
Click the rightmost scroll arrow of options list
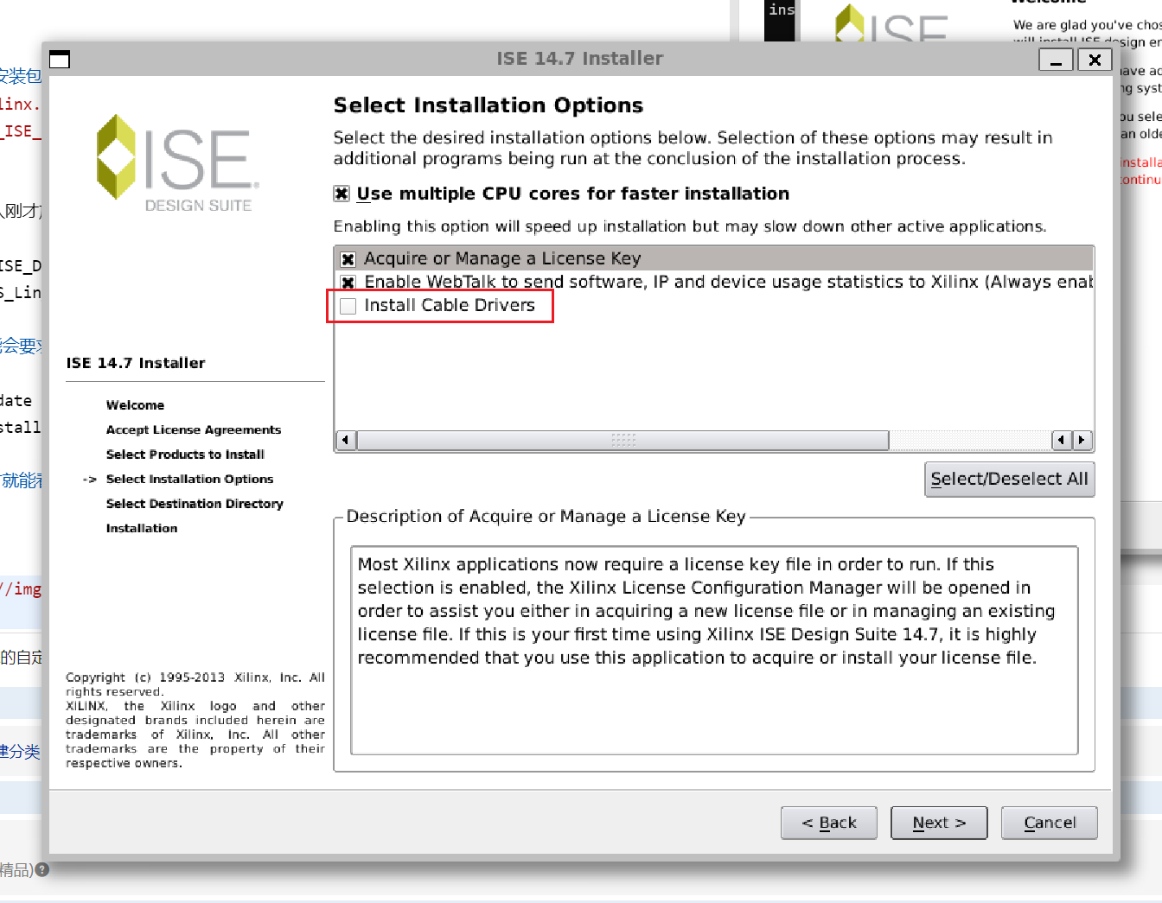(1082, 440)
